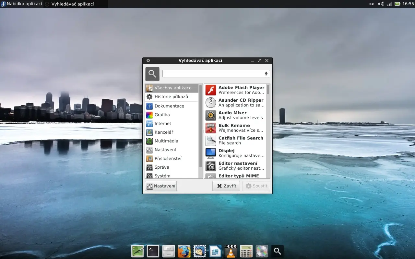Click the magnifier icon in the finder window
This screenshot has width=415, height=259.
(x=152, y=73)
